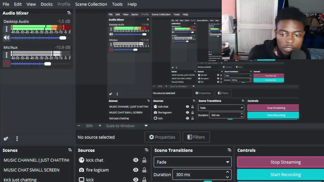Screen dimensions: 324x182
Task: Open the Edit menu
Action: [18, 4]
